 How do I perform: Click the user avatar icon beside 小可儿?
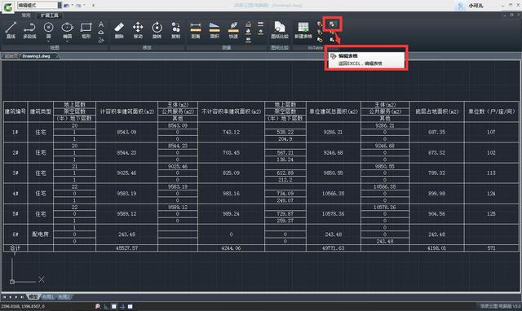(x=461, y=6)
